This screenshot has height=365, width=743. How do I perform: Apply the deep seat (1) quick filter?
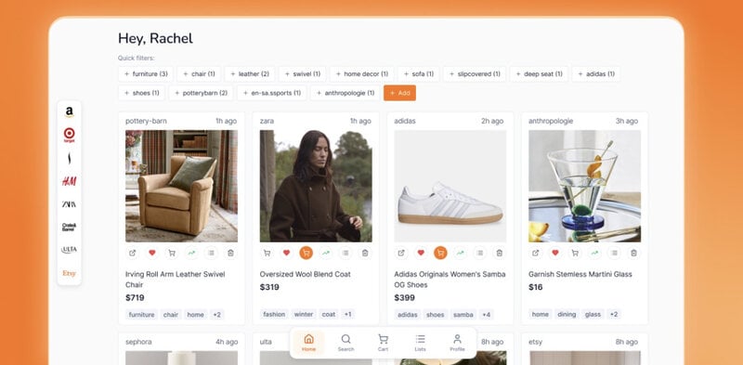click(539, 74)
